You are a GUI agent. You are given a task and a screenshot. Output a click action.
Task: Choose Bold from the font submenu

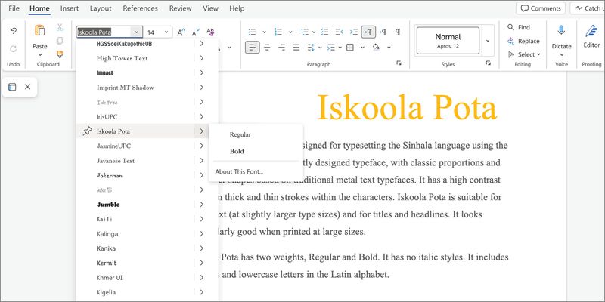[237, 151]
